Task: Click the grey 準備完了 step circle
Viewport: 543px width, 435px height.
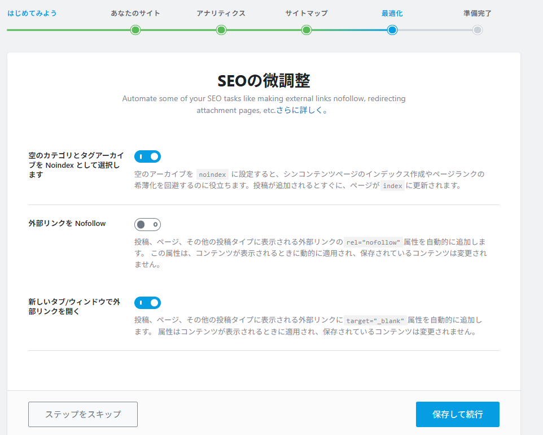Action: [478, 30]
